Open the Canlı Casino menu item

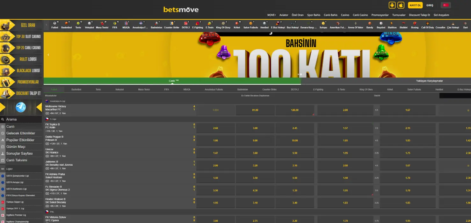[x=360, y=15]
